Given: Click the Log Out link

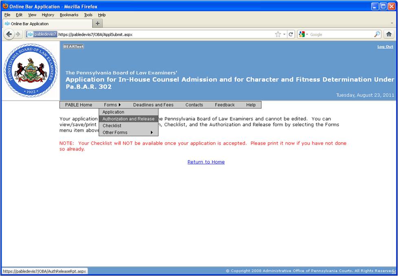Looking at the screenshot, I should 385,47.
